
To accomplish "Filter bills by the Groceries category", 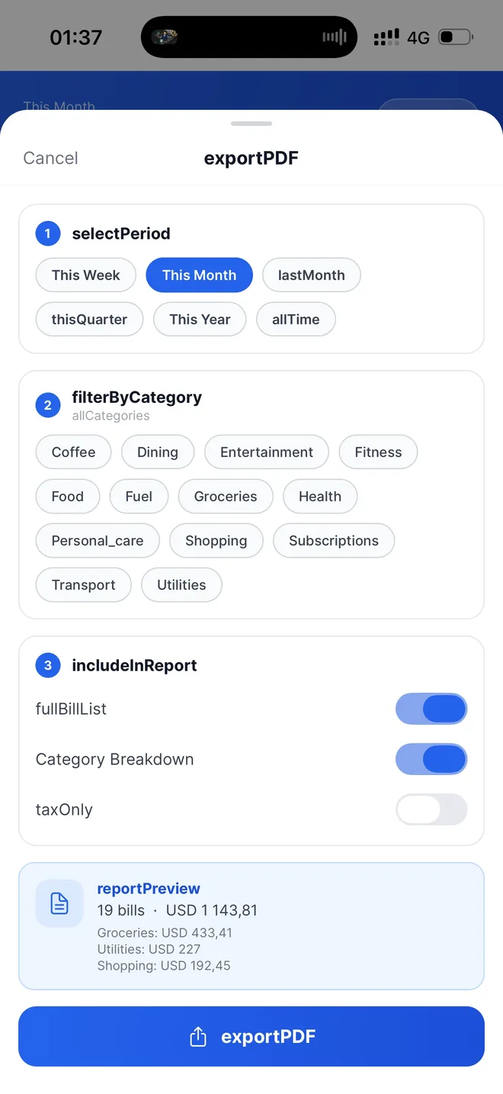I will (225, 496).
